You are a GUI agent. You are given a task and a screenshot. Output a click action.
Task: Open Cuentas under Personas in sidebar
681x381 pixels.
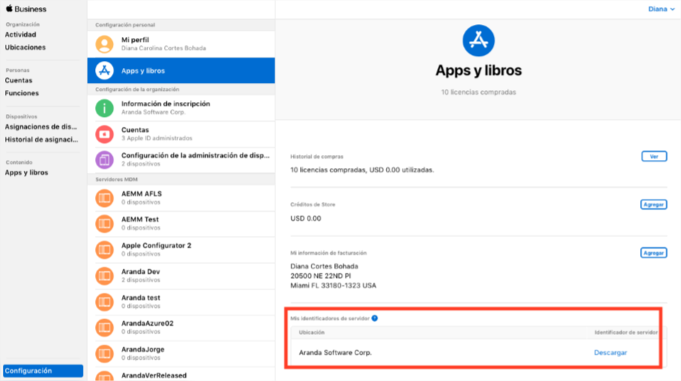[x=18, y=80]
